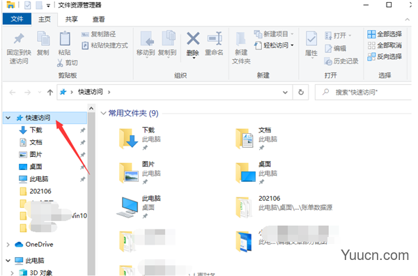Click the Pin to Quick Access icon
This screenshot has height=276, width=418.
(19, 39)
